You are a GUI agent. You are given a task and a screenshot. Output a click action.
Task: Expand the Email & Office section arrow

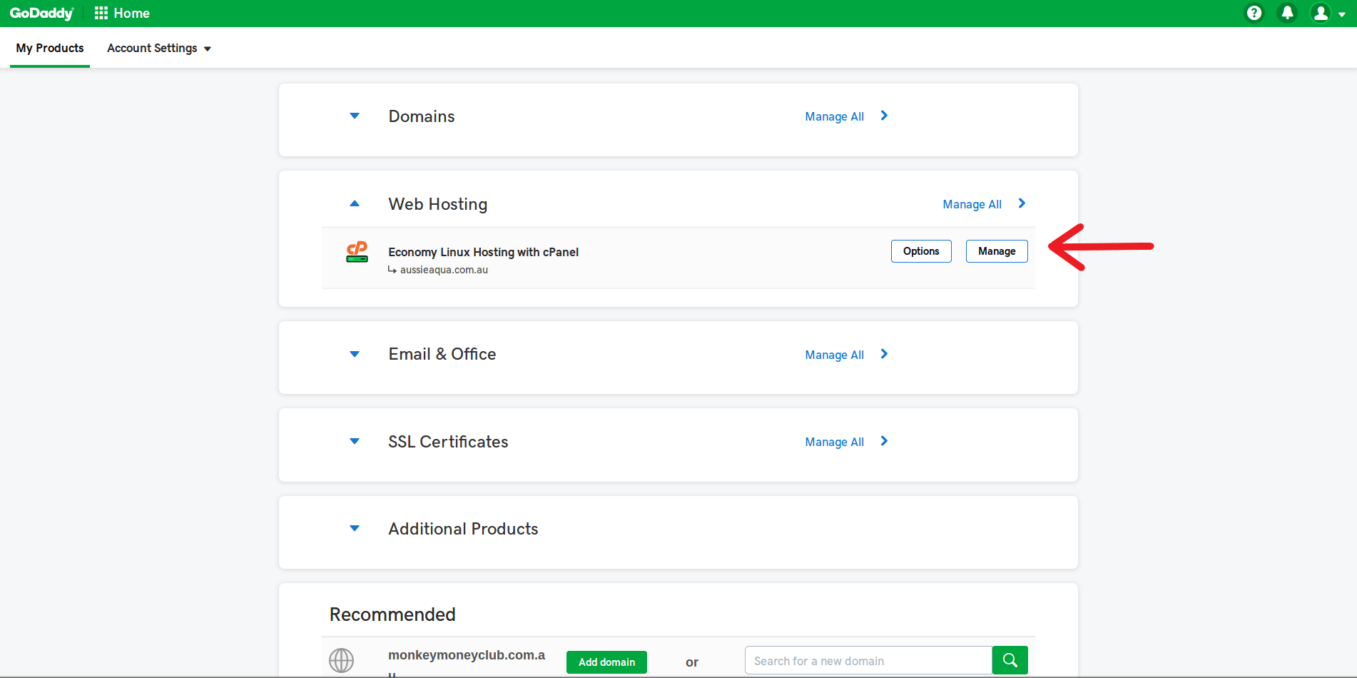pos(355,354)
